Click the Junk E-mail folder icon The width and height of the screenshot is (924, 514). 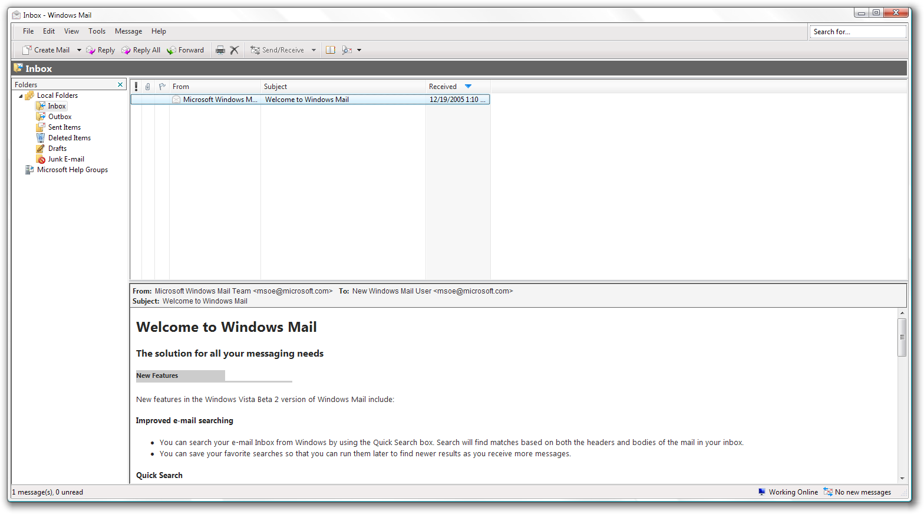[41, 159]
